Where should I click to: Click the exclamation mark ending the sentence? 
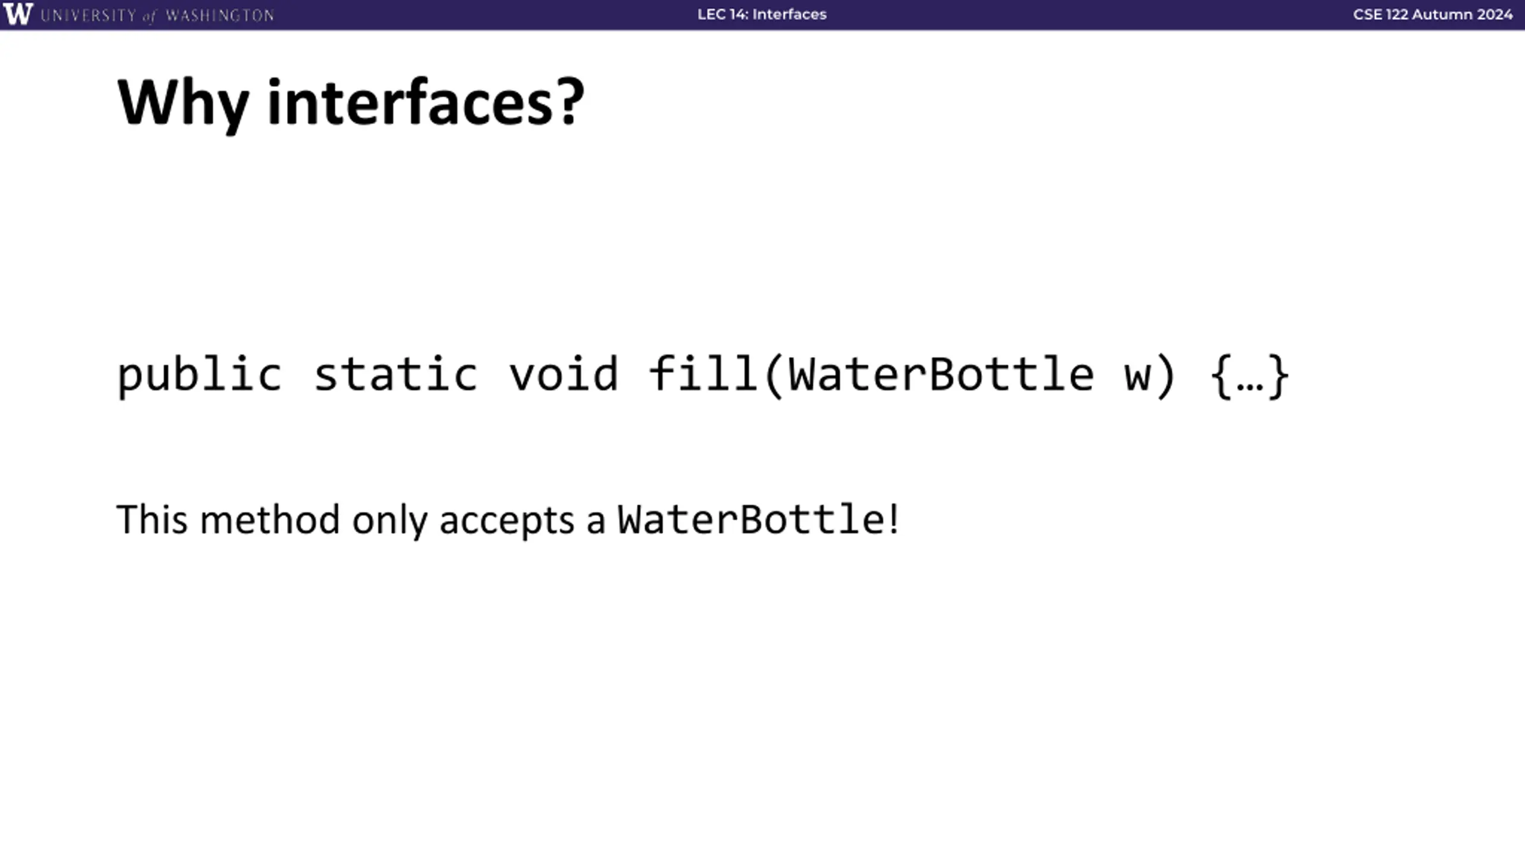click(894, 519)
